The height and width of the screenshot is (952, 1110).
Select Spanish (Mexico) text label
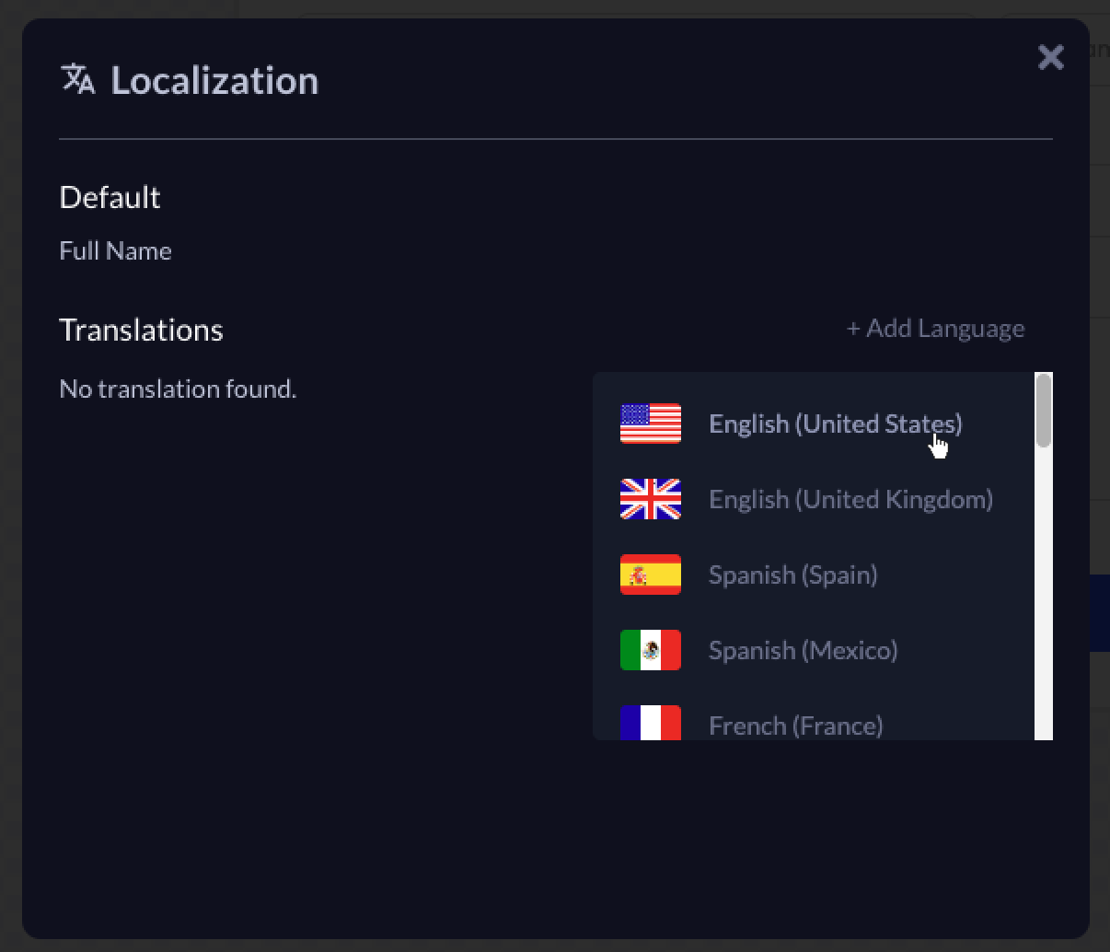pos(803,650)
